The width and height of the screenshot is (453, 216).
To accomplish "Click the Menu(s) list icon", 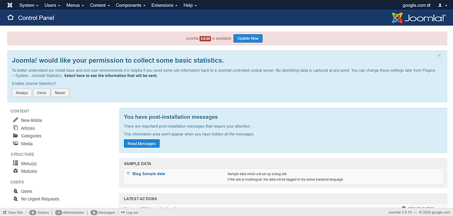I will pyautogui.click(x=16, y=163).
